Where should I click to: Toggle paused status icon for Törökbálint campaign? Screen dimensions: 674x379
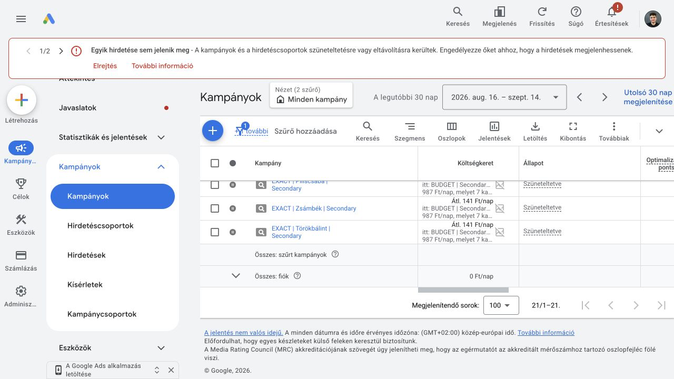coord(233,232)
